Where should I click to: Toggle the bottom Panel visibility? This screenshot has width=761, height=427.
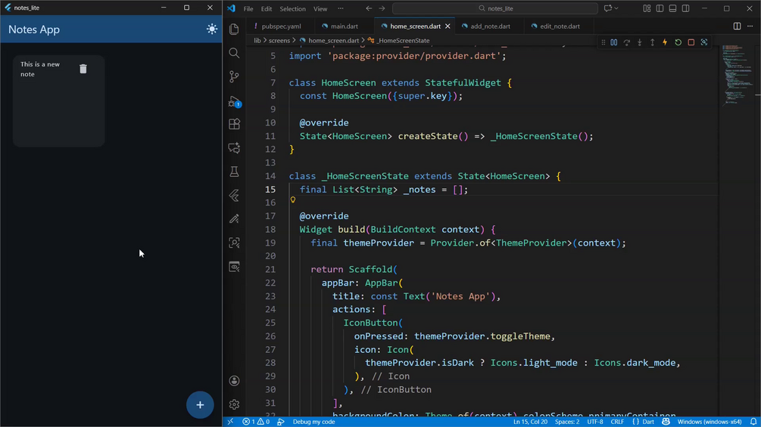pyautogui.click(x=672, y=8)
